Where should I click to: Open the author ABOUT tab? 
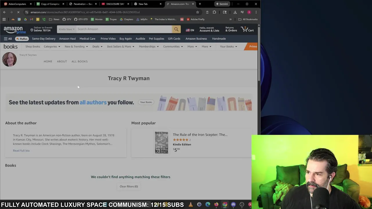[x=62, y=62]
